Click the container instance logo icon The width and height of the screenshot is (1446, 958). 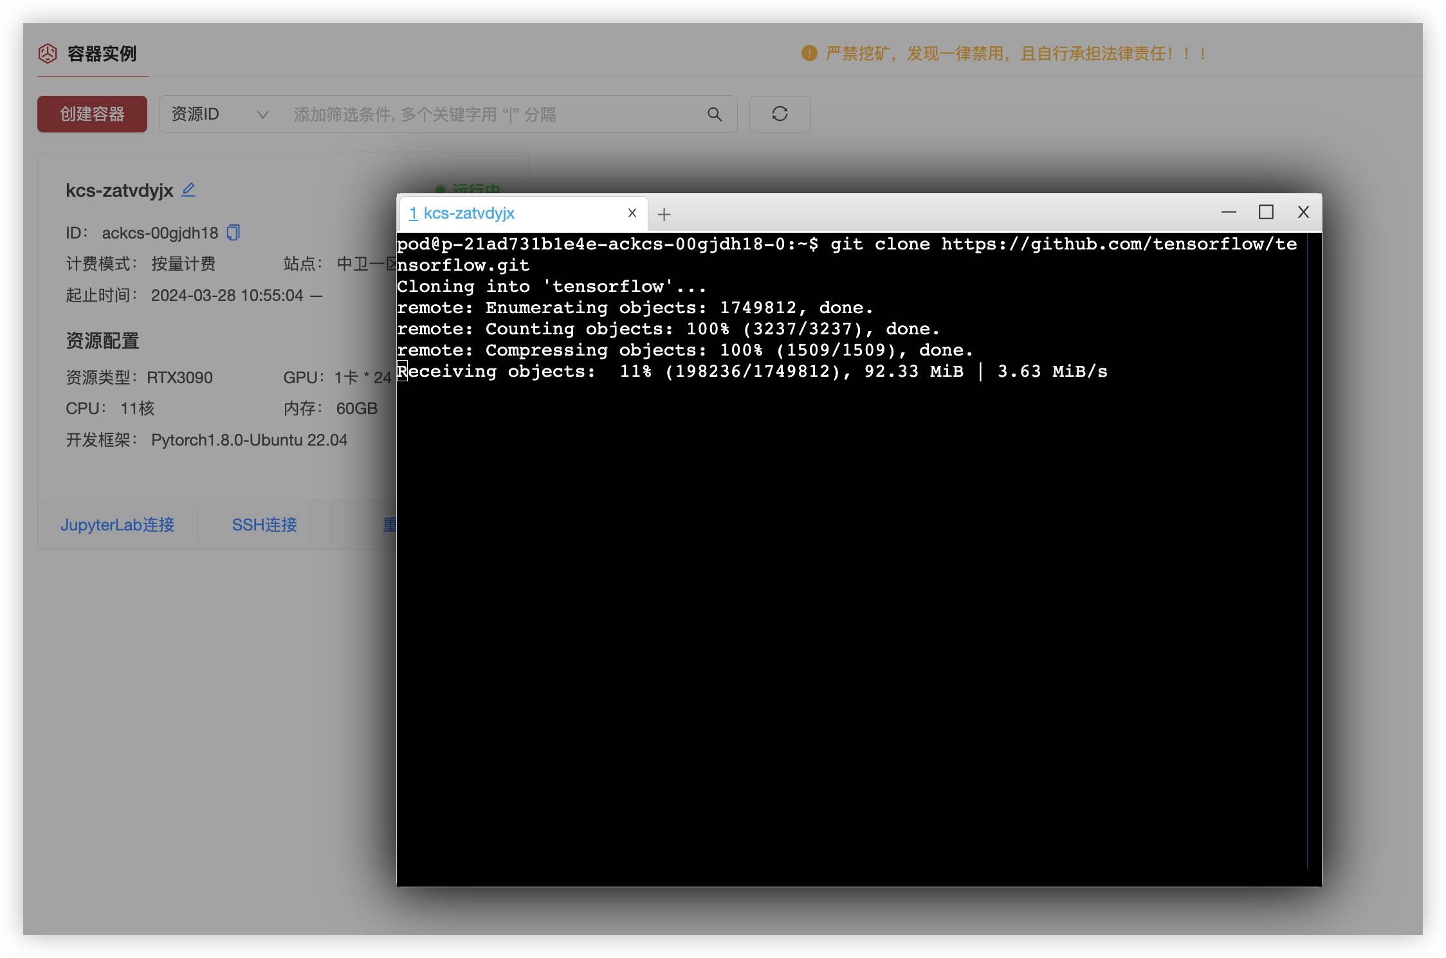48,53
